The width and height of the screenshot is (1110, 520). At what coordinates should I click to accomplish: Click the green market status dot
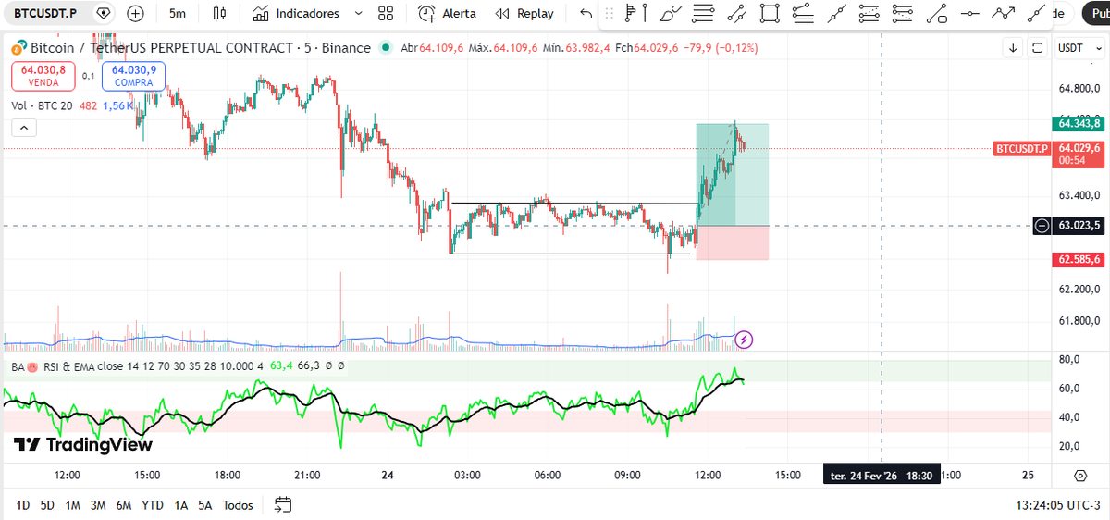click(387, 48)
